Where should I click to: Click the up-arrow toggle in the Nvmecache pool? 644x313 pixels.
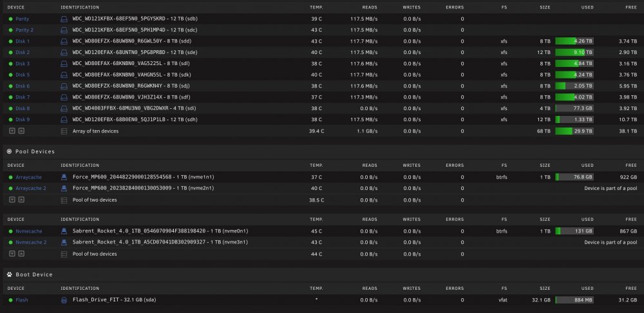click(21, 254)
